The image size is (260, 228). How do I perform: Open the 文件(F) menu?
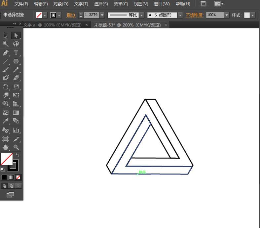click(21, 4)
